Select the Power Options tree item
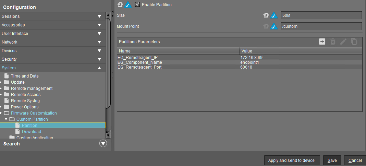Viewport: 366px width, 166px height. [x=25, y=107]
